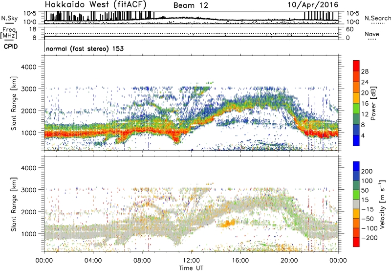Click the "Beam 12" label
Viewport: 391px width, 271px height.
pyautogui.click(x=191, y=5)
